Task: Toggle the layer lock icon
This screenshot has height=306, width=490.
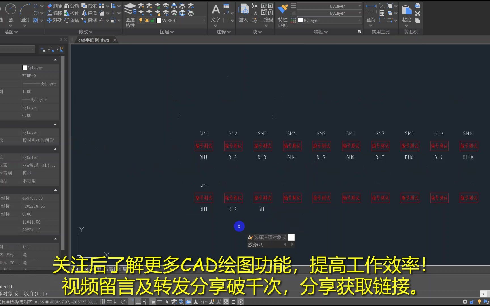Action: tap(153, 20)
